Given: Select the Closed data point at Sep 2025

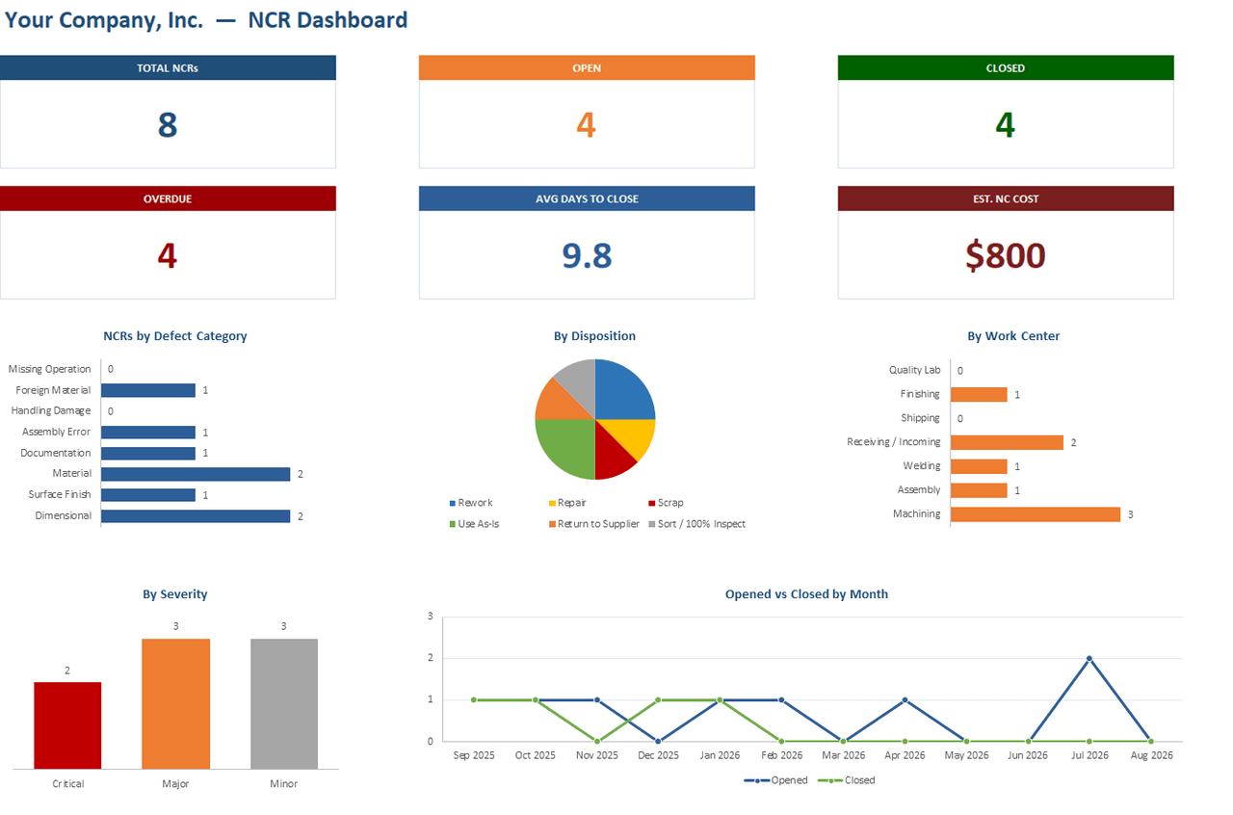Looking at the screenshot, I should click(474, 700).
